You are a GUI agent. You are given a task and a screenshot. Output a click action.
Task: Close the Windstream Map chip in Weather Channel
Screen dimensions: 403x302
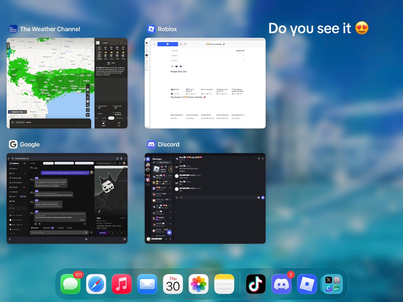(x=25, y=112)
